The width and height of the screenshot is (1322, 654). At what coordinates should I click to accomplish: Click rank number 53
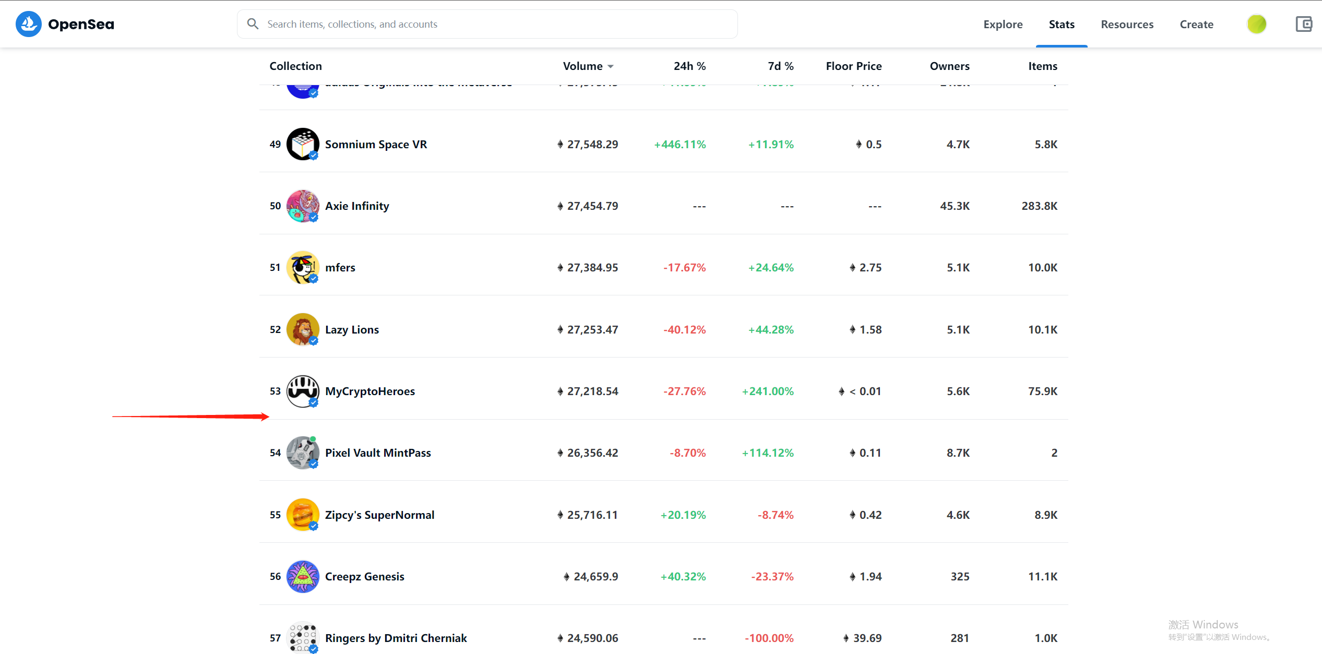coord(275,391)
